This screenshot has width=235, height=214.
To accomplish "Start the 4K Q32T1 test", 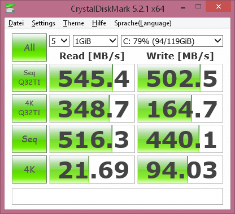I will pos(29,108).
